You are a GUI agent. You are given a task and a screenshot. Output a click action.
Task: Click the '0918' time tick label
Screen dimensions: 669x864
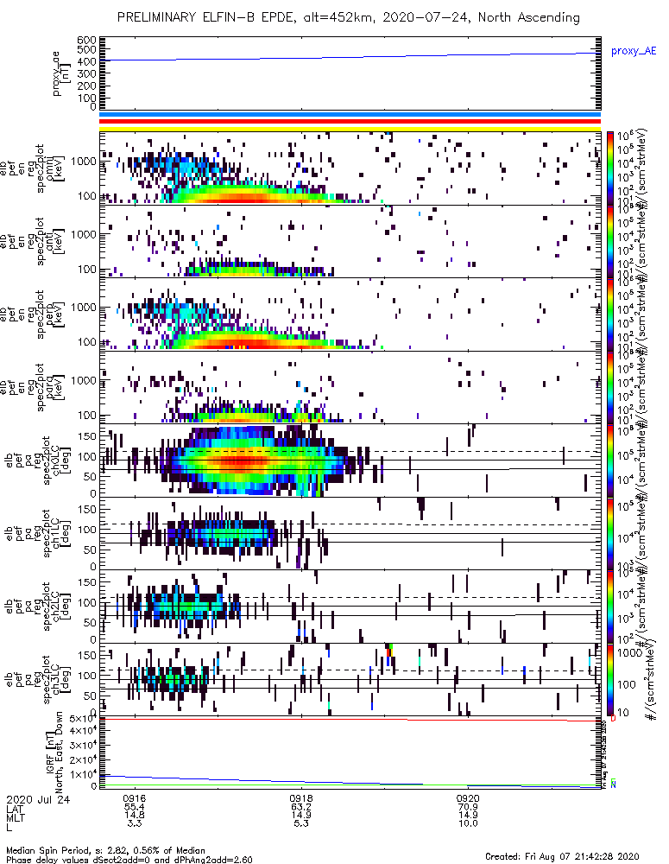pos(301,797)
